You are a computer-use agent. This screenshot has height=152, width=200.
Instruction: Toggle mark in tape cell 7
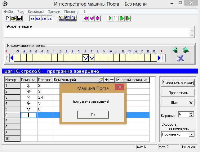pos(92,58)
